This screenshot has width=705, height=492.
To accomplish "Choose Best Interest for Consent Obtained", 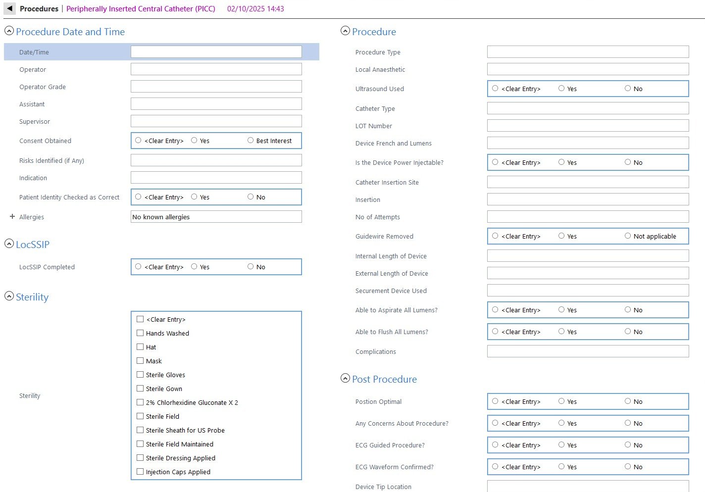I will point(251,141).
